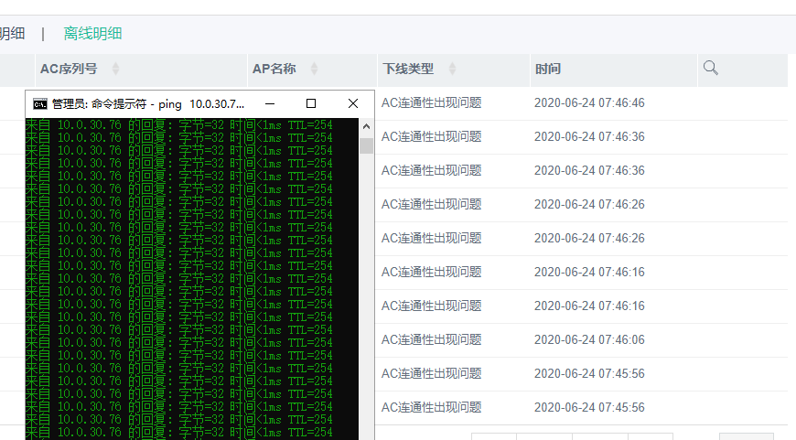Viewport: 796px width, 440px height.
Task: Switch to the 离线明细 tab
Action: 92,34
